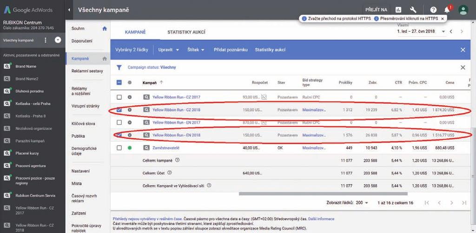Check the Zaměstnavatelé row
This screenshot has width=476, height=233.
point(119,148)
